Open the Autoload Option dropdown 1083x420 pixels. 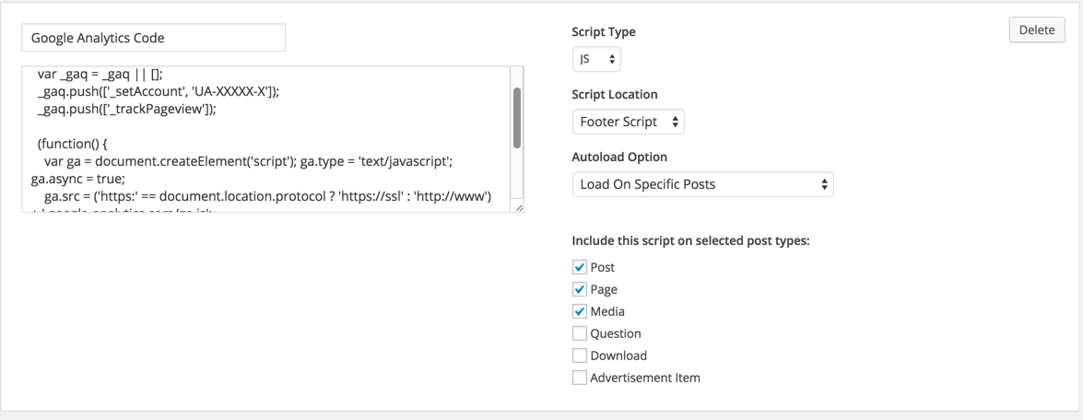pos(702,184)
